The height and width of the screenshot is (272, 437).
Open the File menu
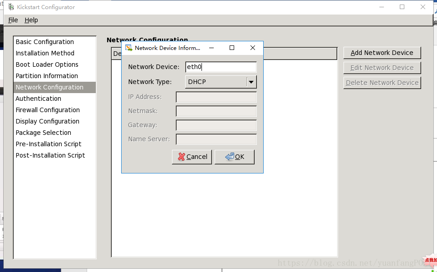pyautogui.click(x=13, y=20)
